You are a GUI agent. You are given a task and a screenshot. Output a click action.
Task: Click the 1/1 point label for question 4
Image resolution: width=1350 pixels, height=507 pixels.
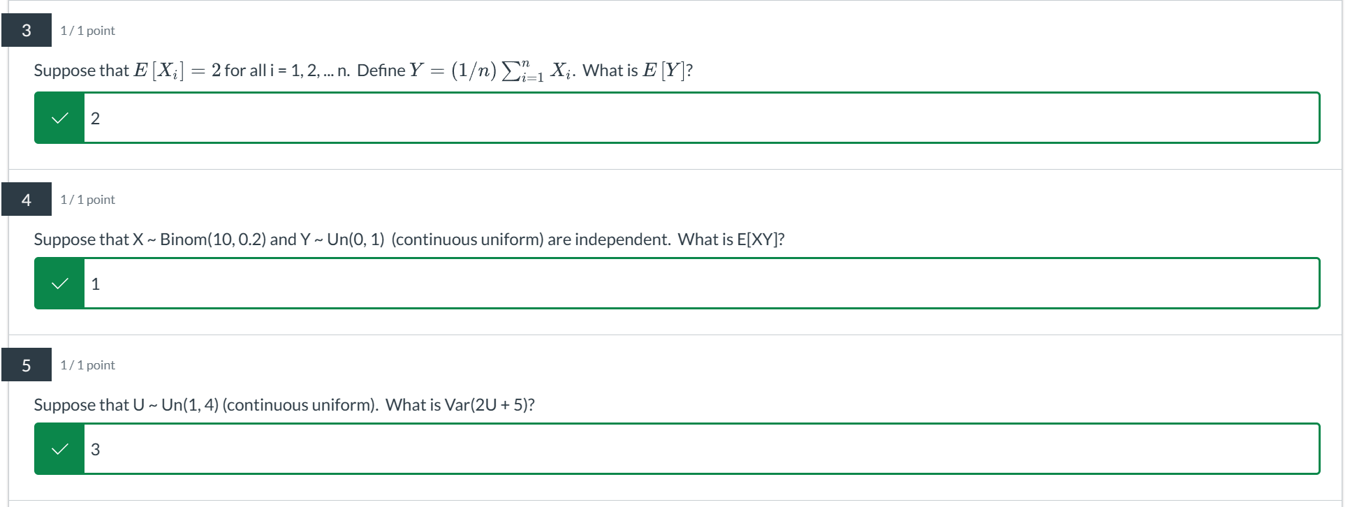coord(87,198)
